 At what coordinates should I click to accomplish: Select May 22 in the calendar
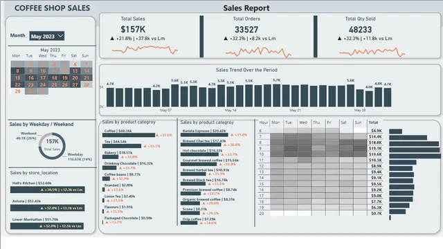tap(17, 84)
